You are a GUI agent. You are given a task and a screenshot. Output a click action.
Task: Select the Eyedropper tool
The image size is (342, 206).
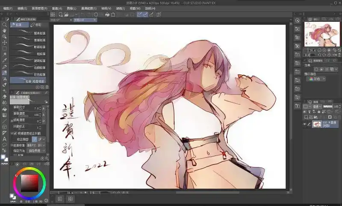(x=4, y=60)
